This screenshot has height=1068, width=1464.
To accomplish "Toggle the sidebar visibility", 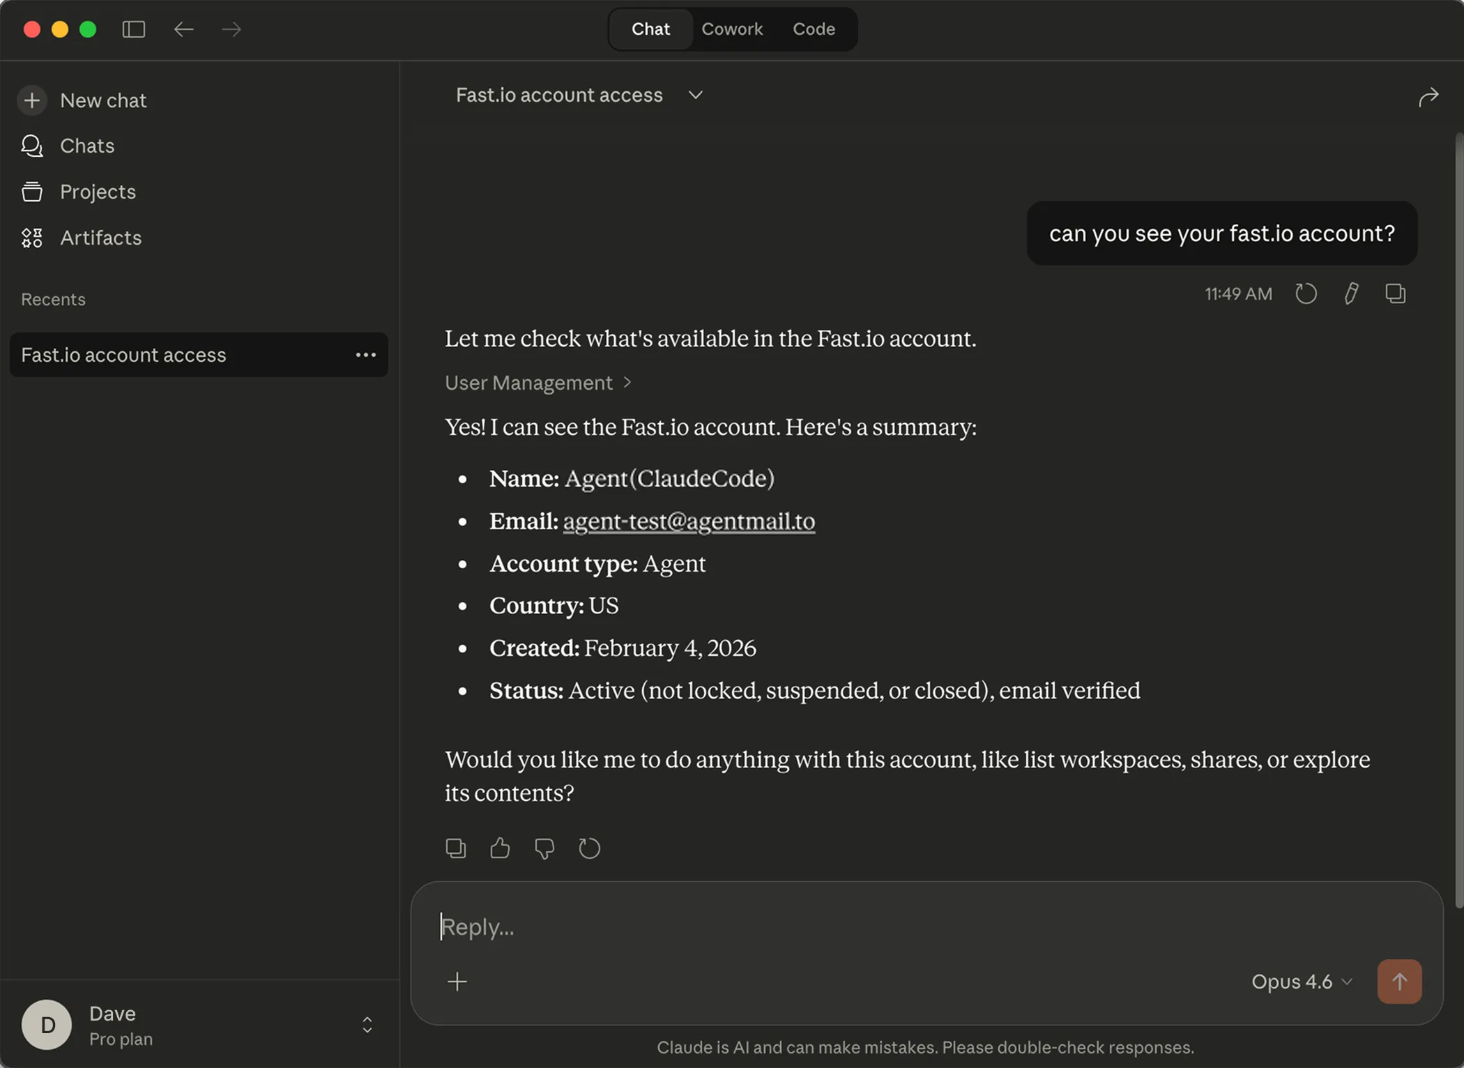I will [x=134, y=29].
